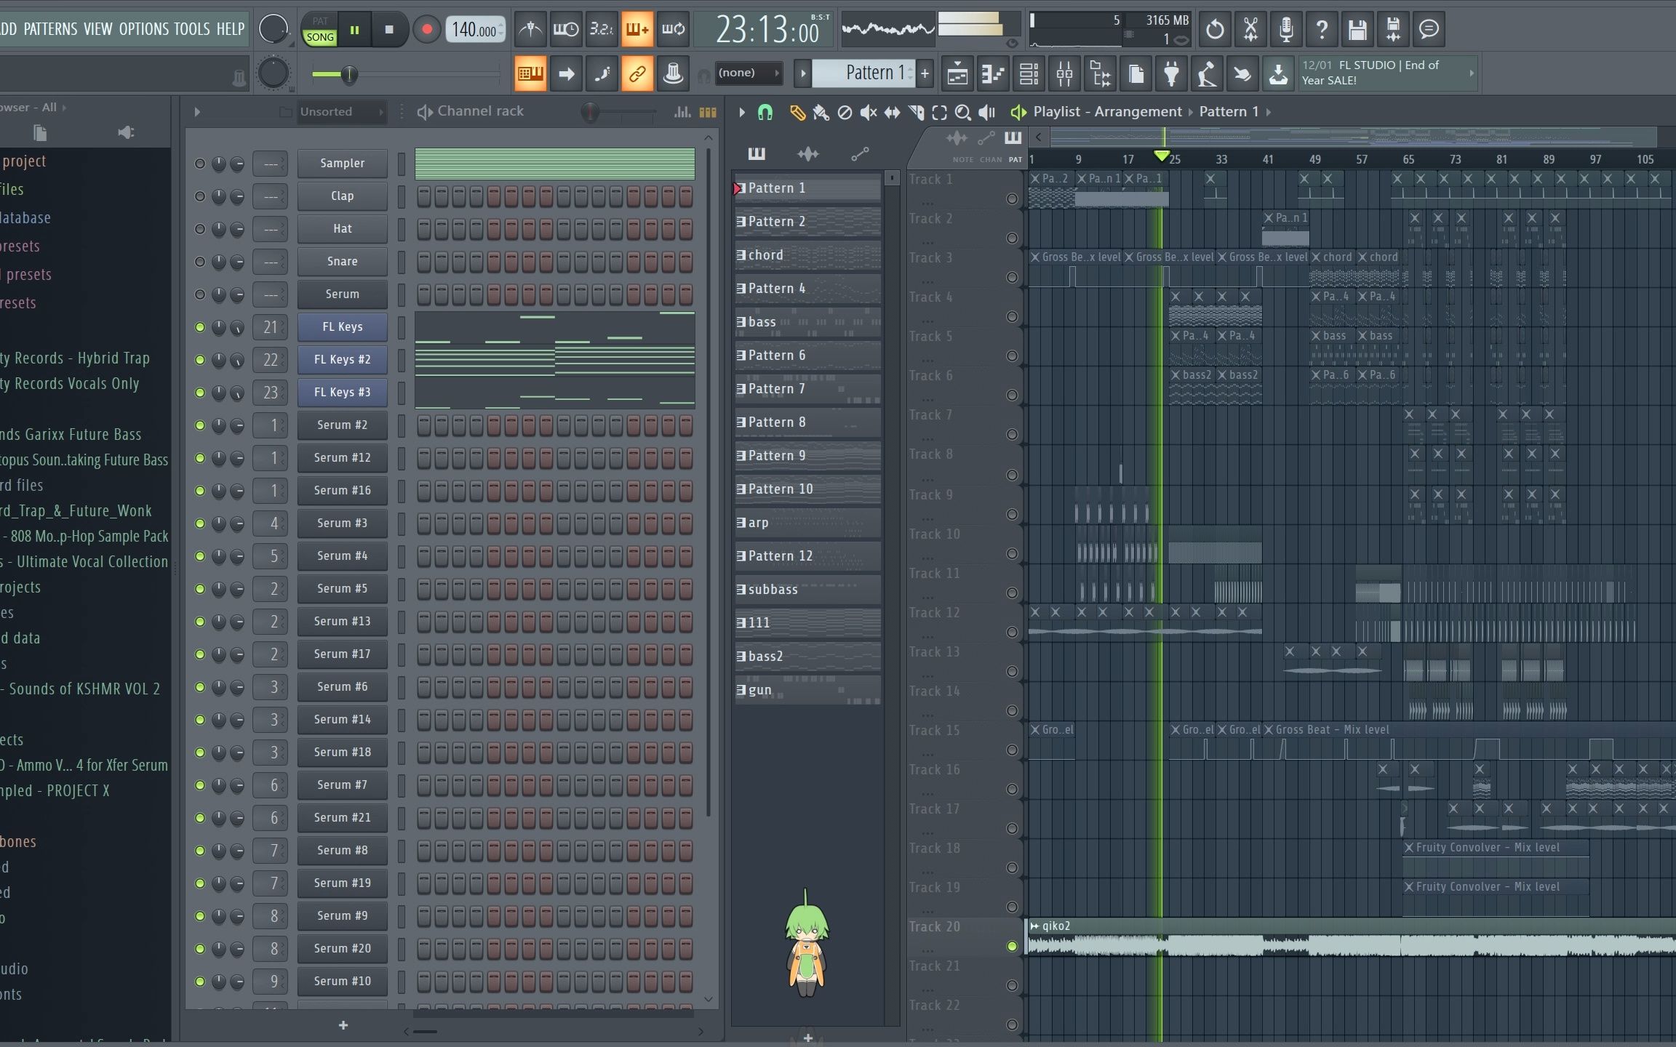
Task: Stop playback
Action: coord(389,30)
